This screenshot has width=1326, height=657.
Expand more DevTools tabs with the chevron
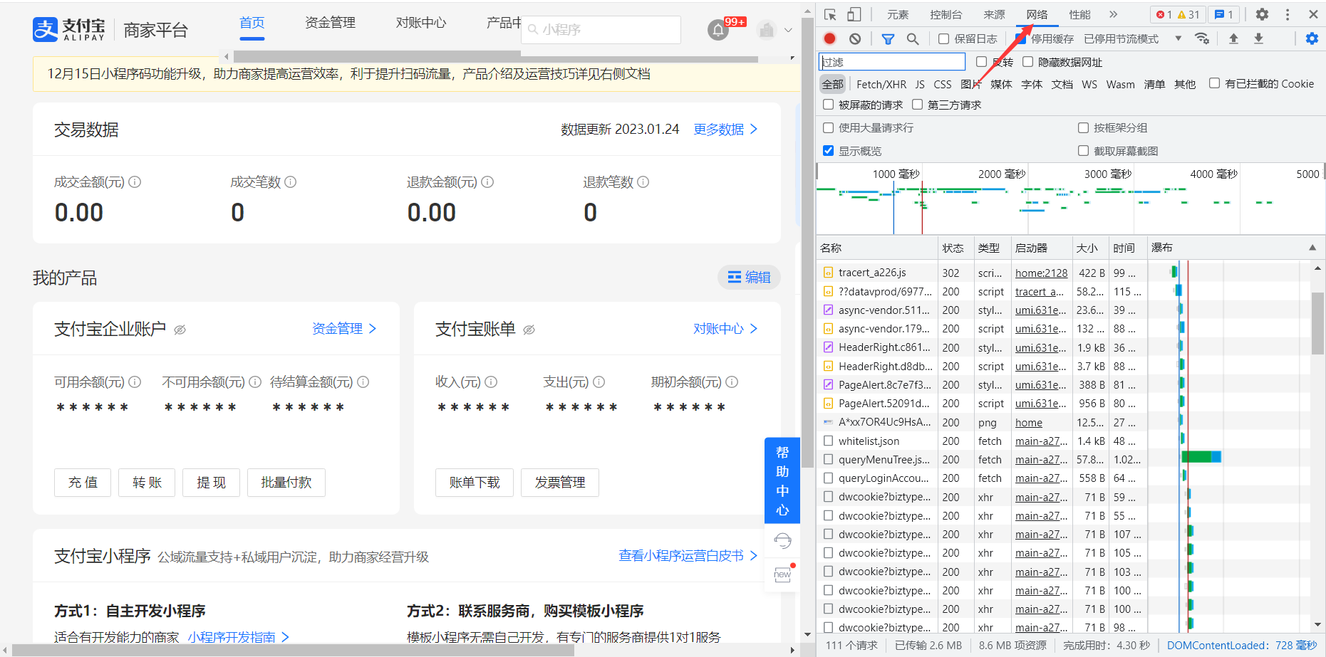pos(1113,14)
